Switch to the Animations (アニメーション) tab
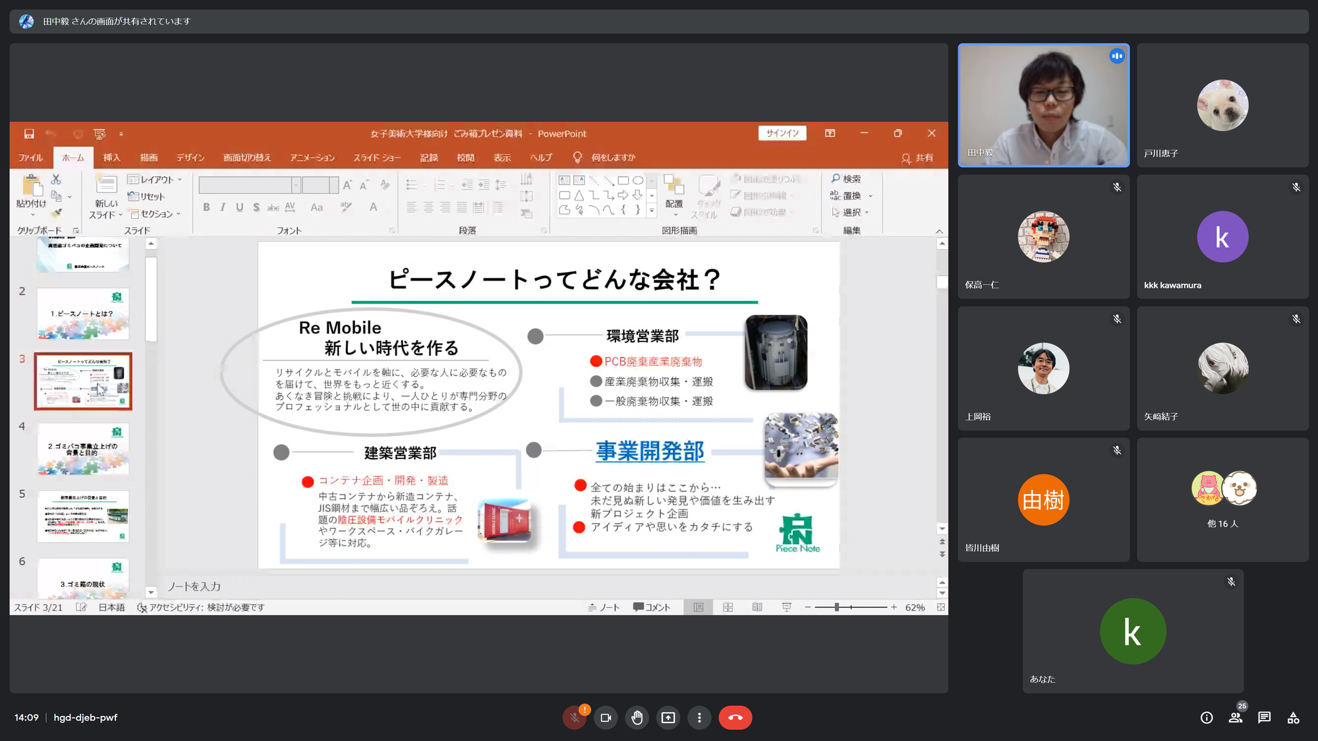The height and width of the screenshot is (741, 1318). (312, 157)
